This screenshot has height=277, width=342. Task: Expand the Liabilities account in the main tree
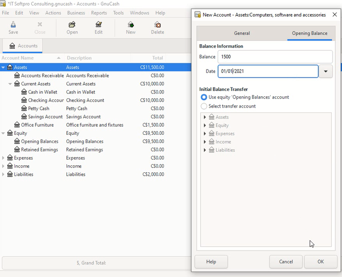(3, 174)
